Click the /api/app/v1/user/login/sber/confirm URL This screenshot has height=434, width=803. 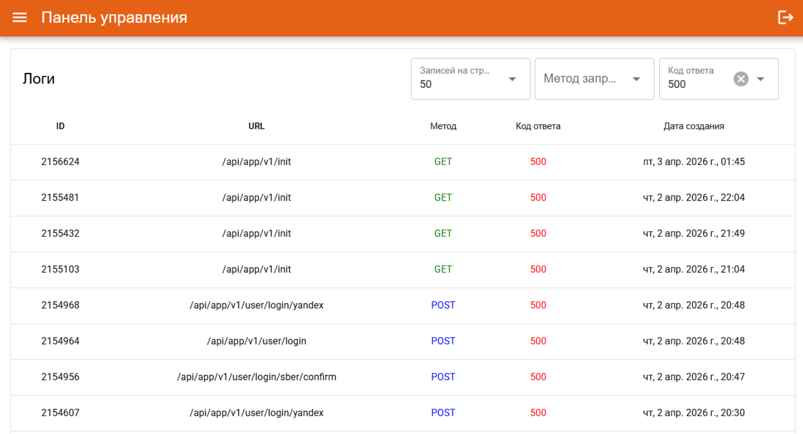pos(256,377)
